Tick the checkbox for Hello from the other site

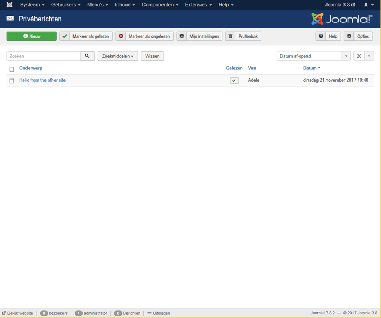[x=12, y=81]
